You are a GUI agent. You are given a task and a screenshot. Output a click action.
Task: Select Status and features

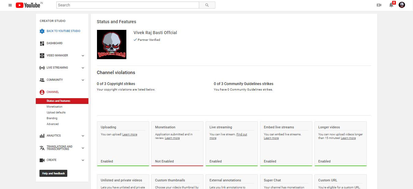tap(62, 101)
